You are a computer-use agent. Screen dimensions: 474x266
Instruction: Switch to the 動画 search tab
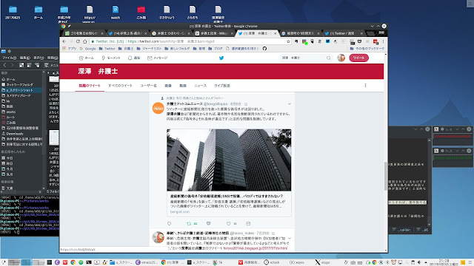point(183,86)
